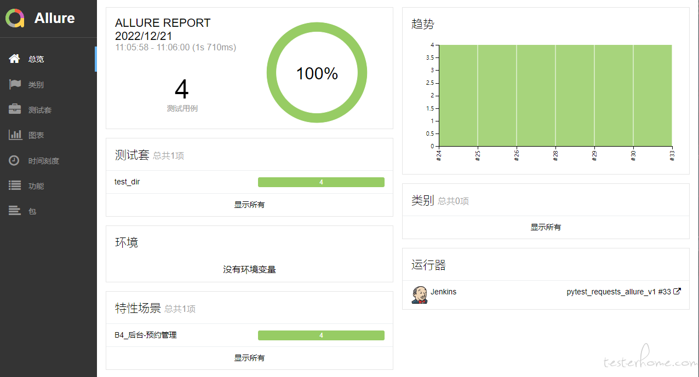The height and width of the screenshot is (377, 699).
Task: Click the 环境 environment heading
Action: (127, 242)
